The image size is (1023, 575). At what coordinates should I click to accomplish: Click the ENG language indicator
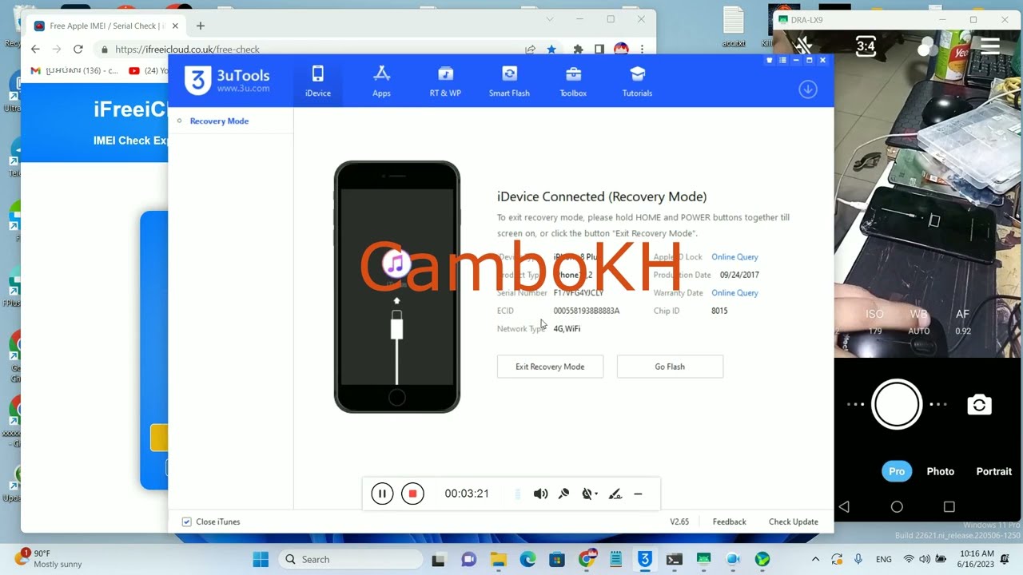pyautogui.click(x=883, y=560)
